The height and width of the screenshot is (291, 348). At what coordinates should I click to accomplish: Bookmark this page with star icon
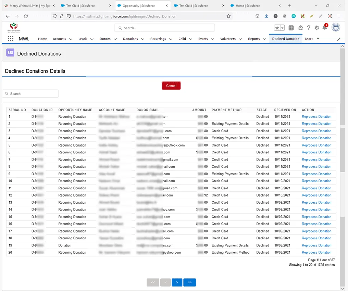[228, 16]
